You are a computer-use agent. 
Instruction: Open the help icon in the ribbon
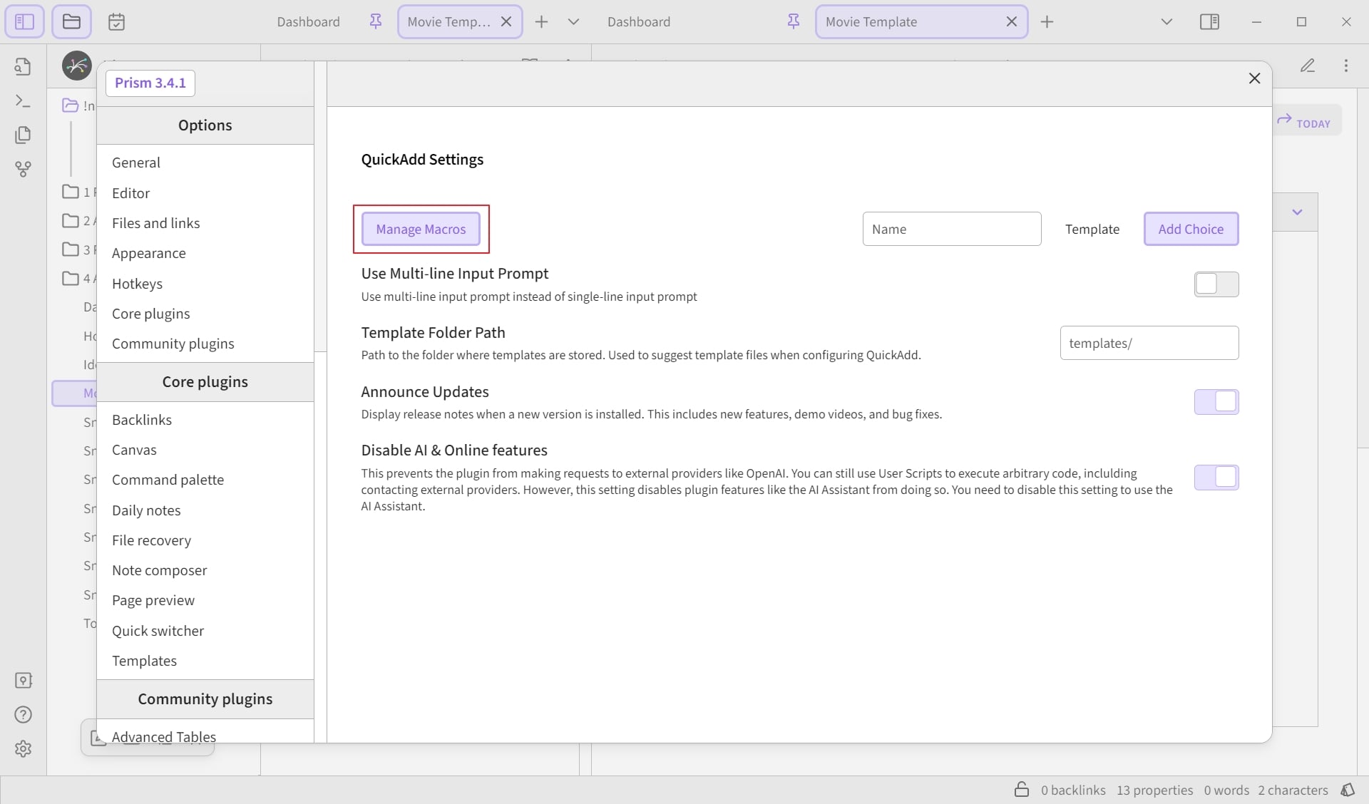click(23, 715)
